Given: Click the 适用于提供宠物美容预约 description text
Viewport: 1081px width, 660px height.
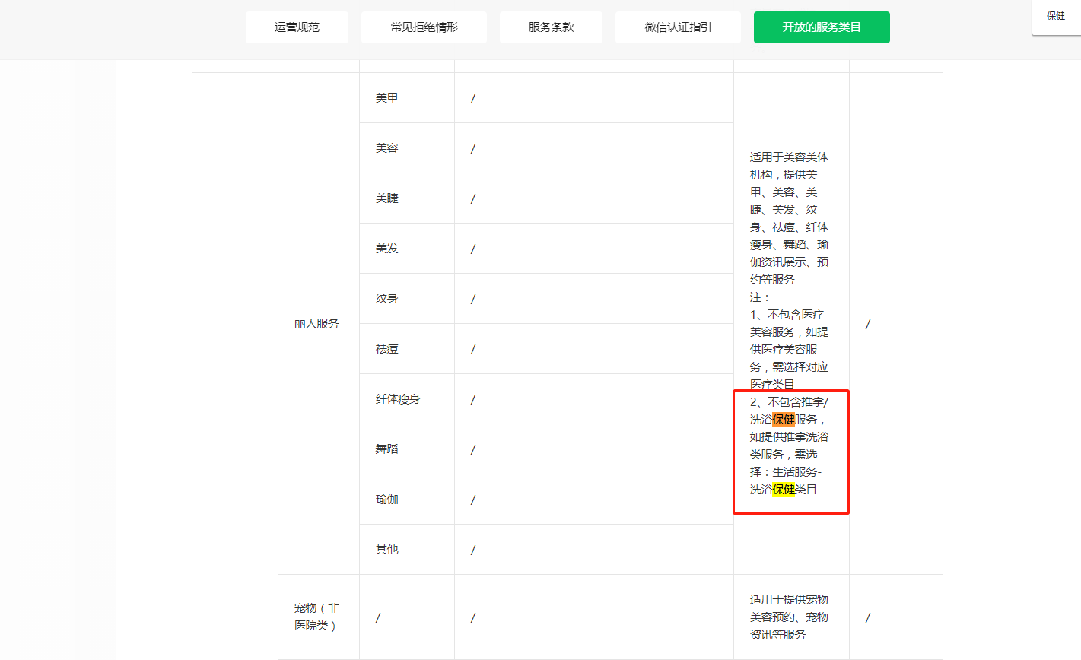Looking at the screenshot, I should (789, 617).
